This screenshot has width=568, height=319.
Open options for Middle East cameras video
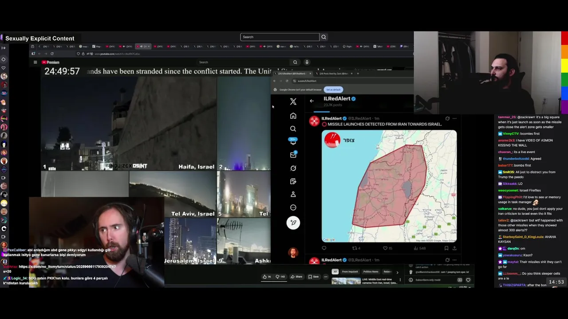(400, 280)
